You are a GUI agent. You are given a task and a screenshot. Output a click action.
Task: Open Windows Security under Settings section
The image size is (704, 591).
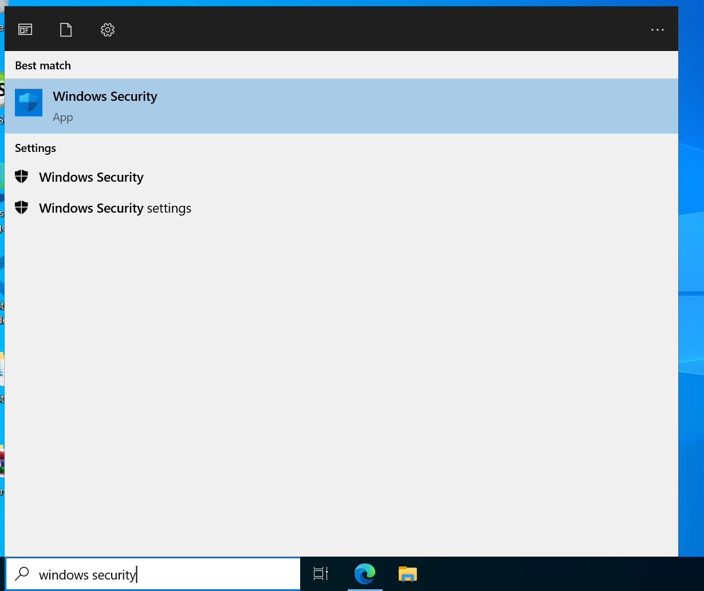341,177
